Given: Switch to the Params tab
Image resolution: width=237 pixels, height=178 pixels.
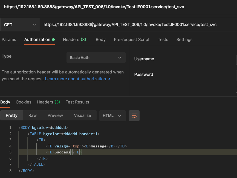Looking at the screenshot, I should click(x=9, y=40).
